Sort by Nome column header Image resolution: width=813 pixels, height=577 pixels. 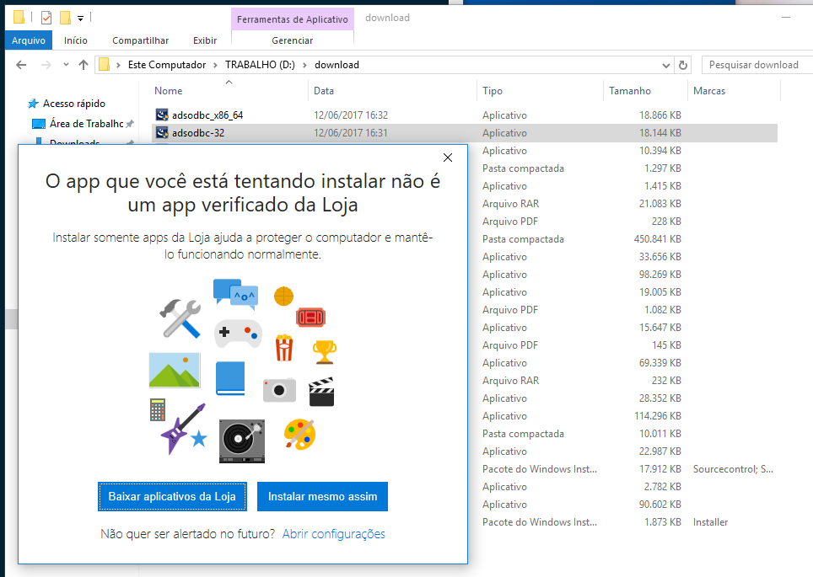(x=169, y=91)
